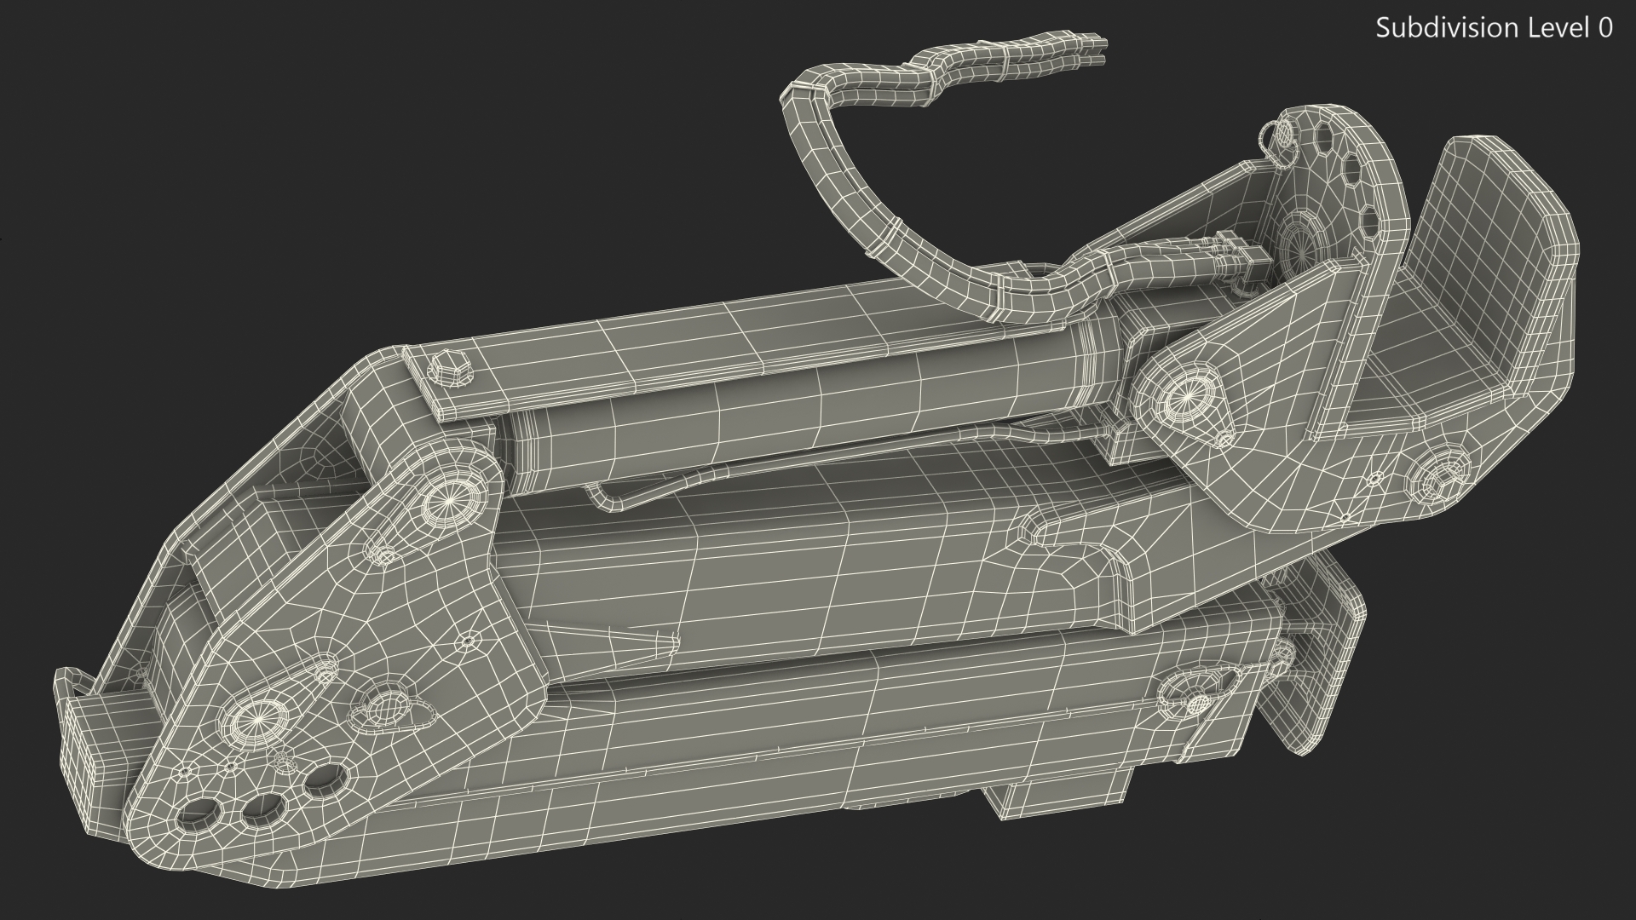The width and height of the screenshot is (1636, 920).
Task: Click the oval mesh cover plate near the lower pivot
Action: 387,707
